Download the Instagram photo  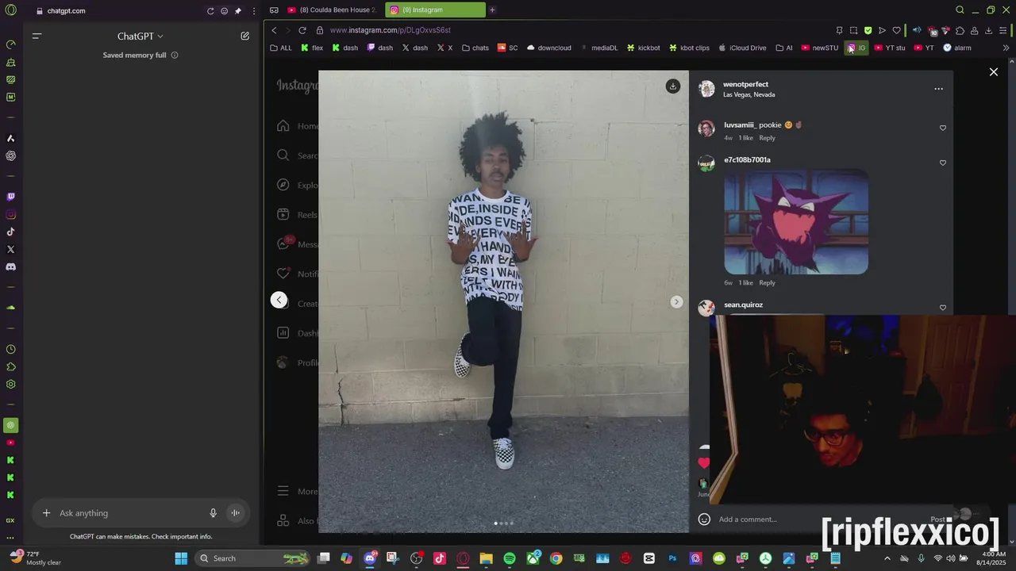tap(672, 86)
